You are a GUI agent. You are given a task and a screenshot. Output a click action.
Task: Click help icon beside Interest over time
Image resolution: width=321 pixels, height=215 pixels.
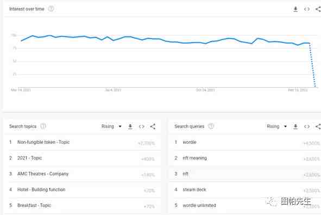51,9
